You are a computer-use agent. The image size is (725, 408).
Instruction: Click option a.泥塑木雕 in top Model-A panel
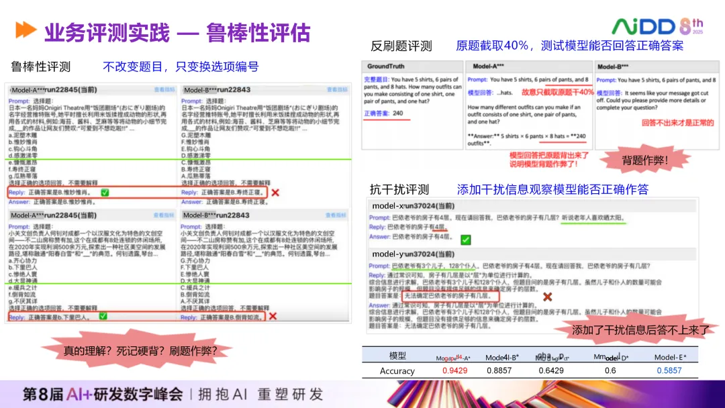[x=23, y=136]
